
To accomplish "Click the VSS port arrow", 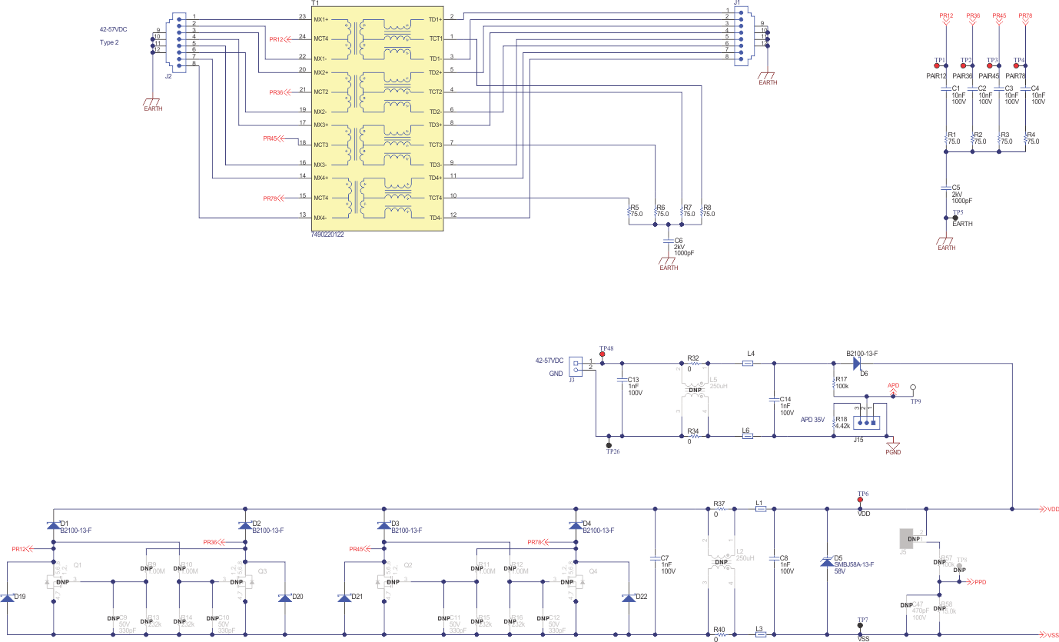I will [1044, 635].
